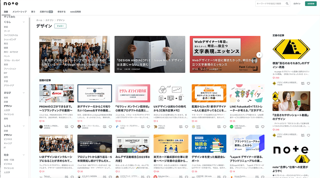This screenshot has height=178, width=320.
Task: Open Webデザイナー1年目 featured card
Action: [x=225, y=54]
